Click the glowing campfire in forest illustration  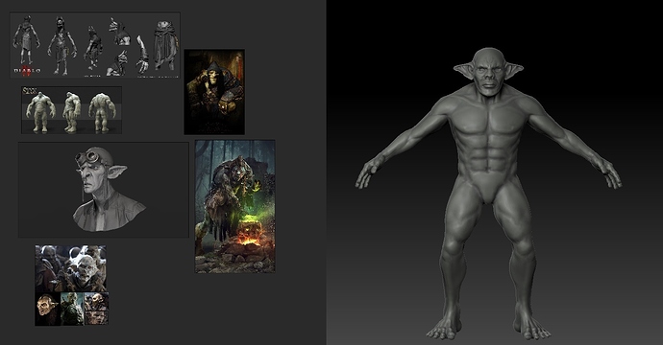pyautogui.click(x=249, y=236)
